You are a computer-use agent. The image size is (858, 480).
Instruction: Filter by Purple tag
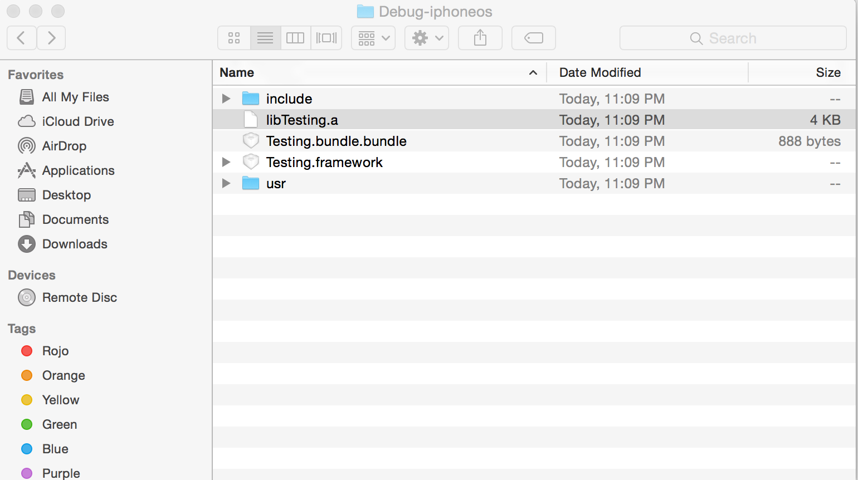(x=50, y=473)
